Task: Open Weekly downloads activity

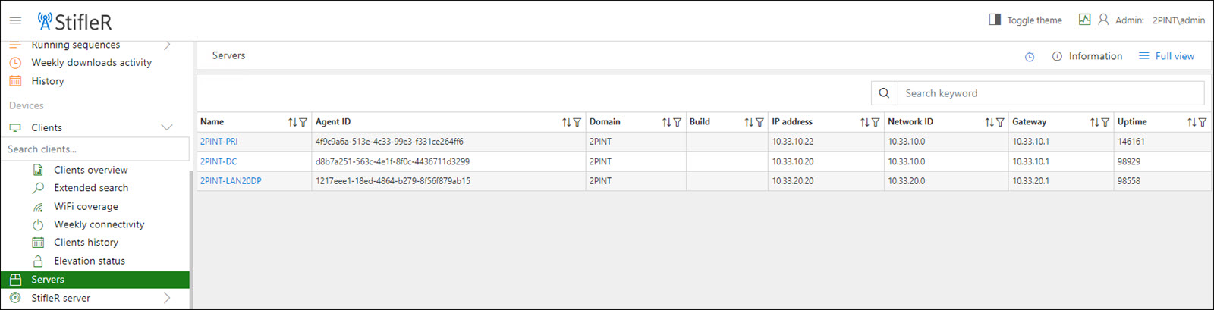Action: click(x=91, y=63)
